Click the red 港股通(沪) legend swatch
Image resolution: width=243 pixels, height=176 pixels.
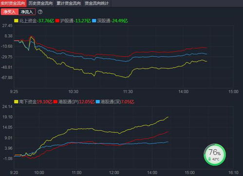[x=56, y=102]
